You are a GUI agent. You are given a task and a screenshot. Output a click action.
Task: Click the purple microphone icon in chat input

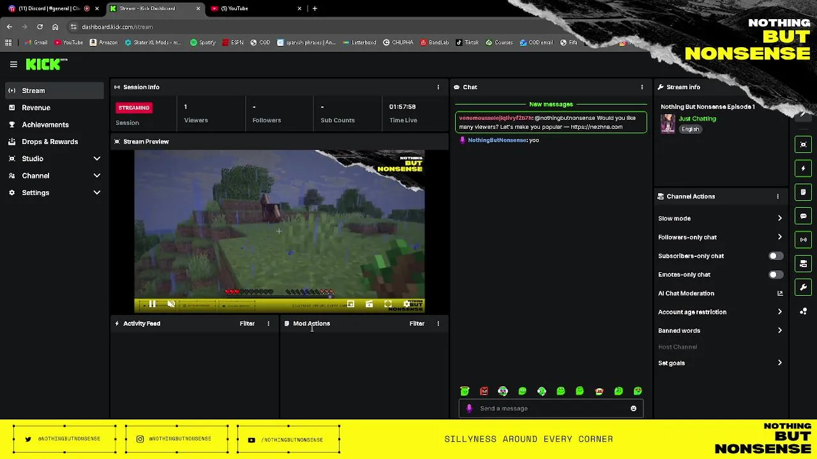click(469, 409)
